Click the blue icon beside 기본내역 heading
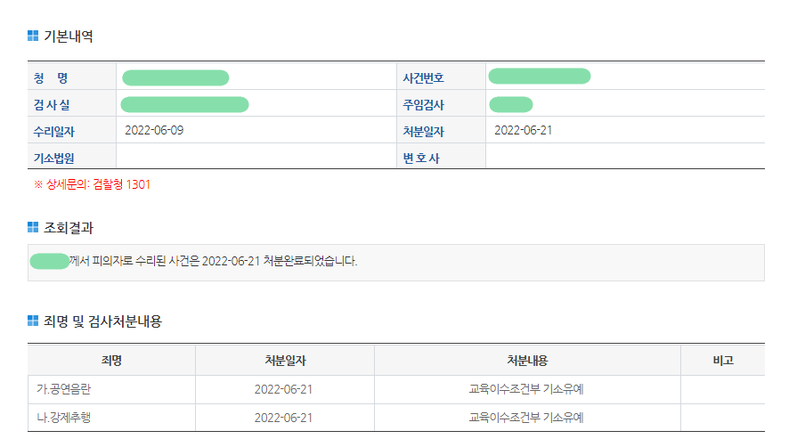This screenshot has width=805, height=439. pos(33,37)
